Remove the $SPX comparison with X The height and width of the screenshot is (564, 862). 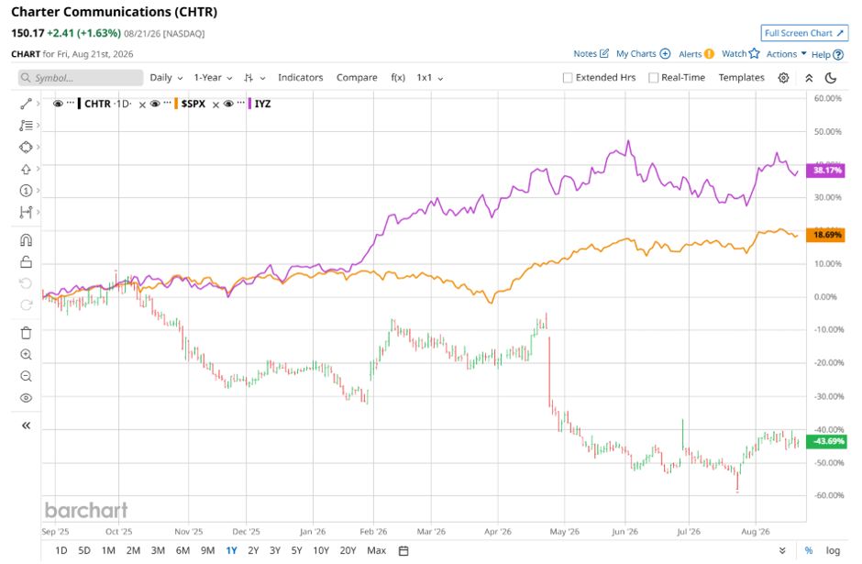[216, 105]
